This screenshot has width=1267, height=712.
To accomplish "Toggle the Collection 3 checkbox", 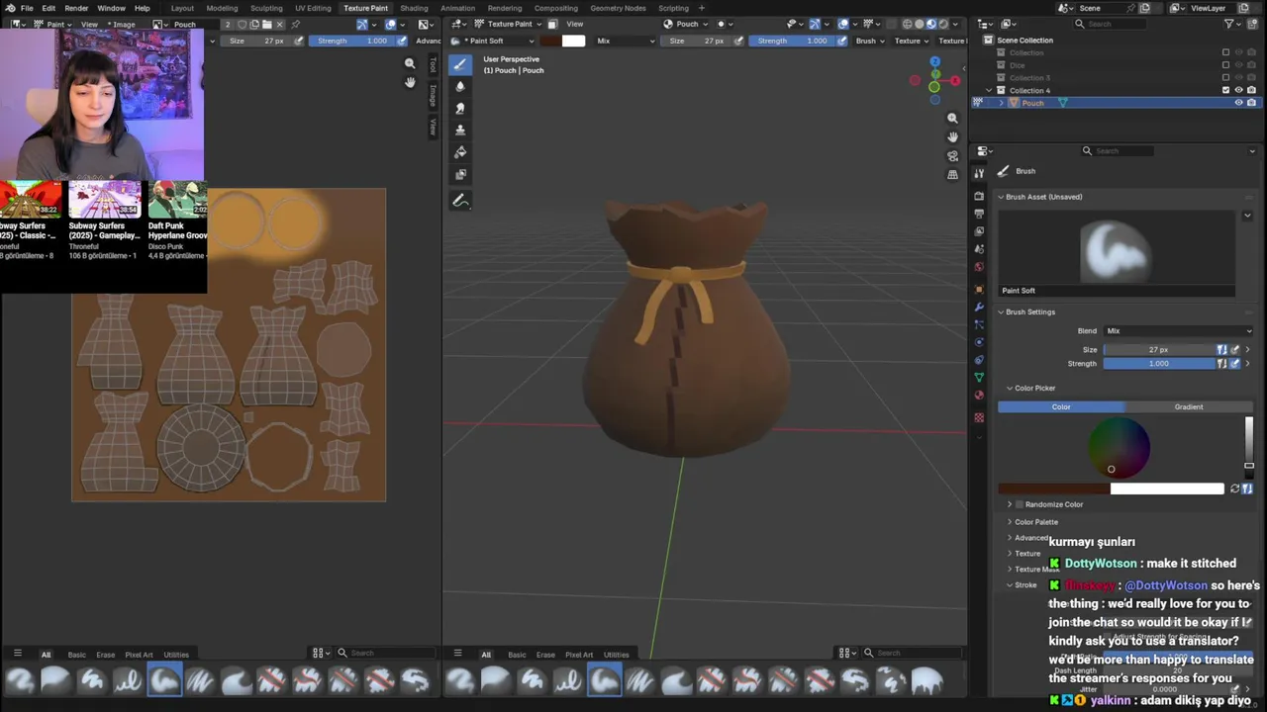I will coord(1225,78).
